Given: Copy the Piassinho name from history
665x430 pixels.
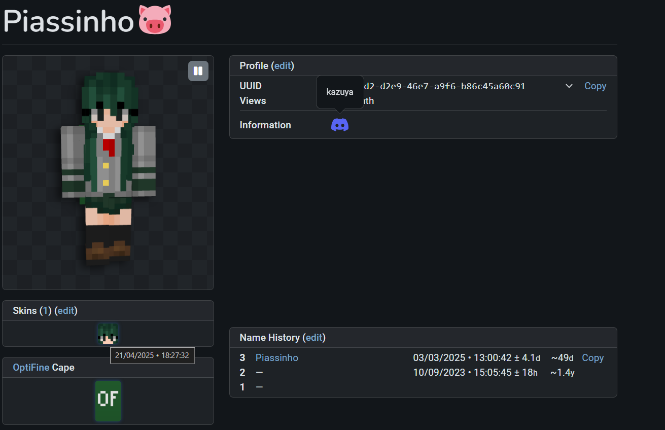Looking at the screenshot, I should click(592, 358).
